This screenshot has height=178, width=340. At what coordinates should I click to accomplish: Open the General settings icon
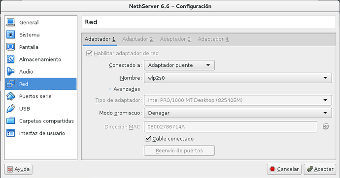coord(11,22)
